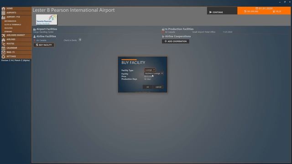The image size is (292, 164).
Task: Click the Airlines people icon
Action: [3, 40]
